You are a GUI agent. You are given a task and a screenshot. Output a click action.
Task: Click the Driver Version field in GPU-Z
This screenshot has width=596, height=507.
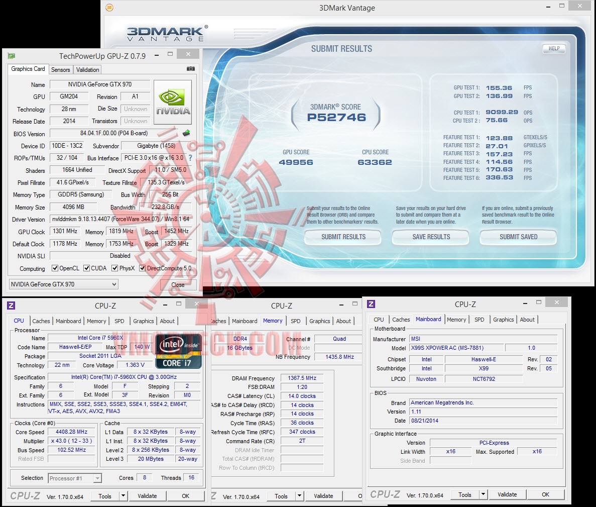tap(121, 219)
